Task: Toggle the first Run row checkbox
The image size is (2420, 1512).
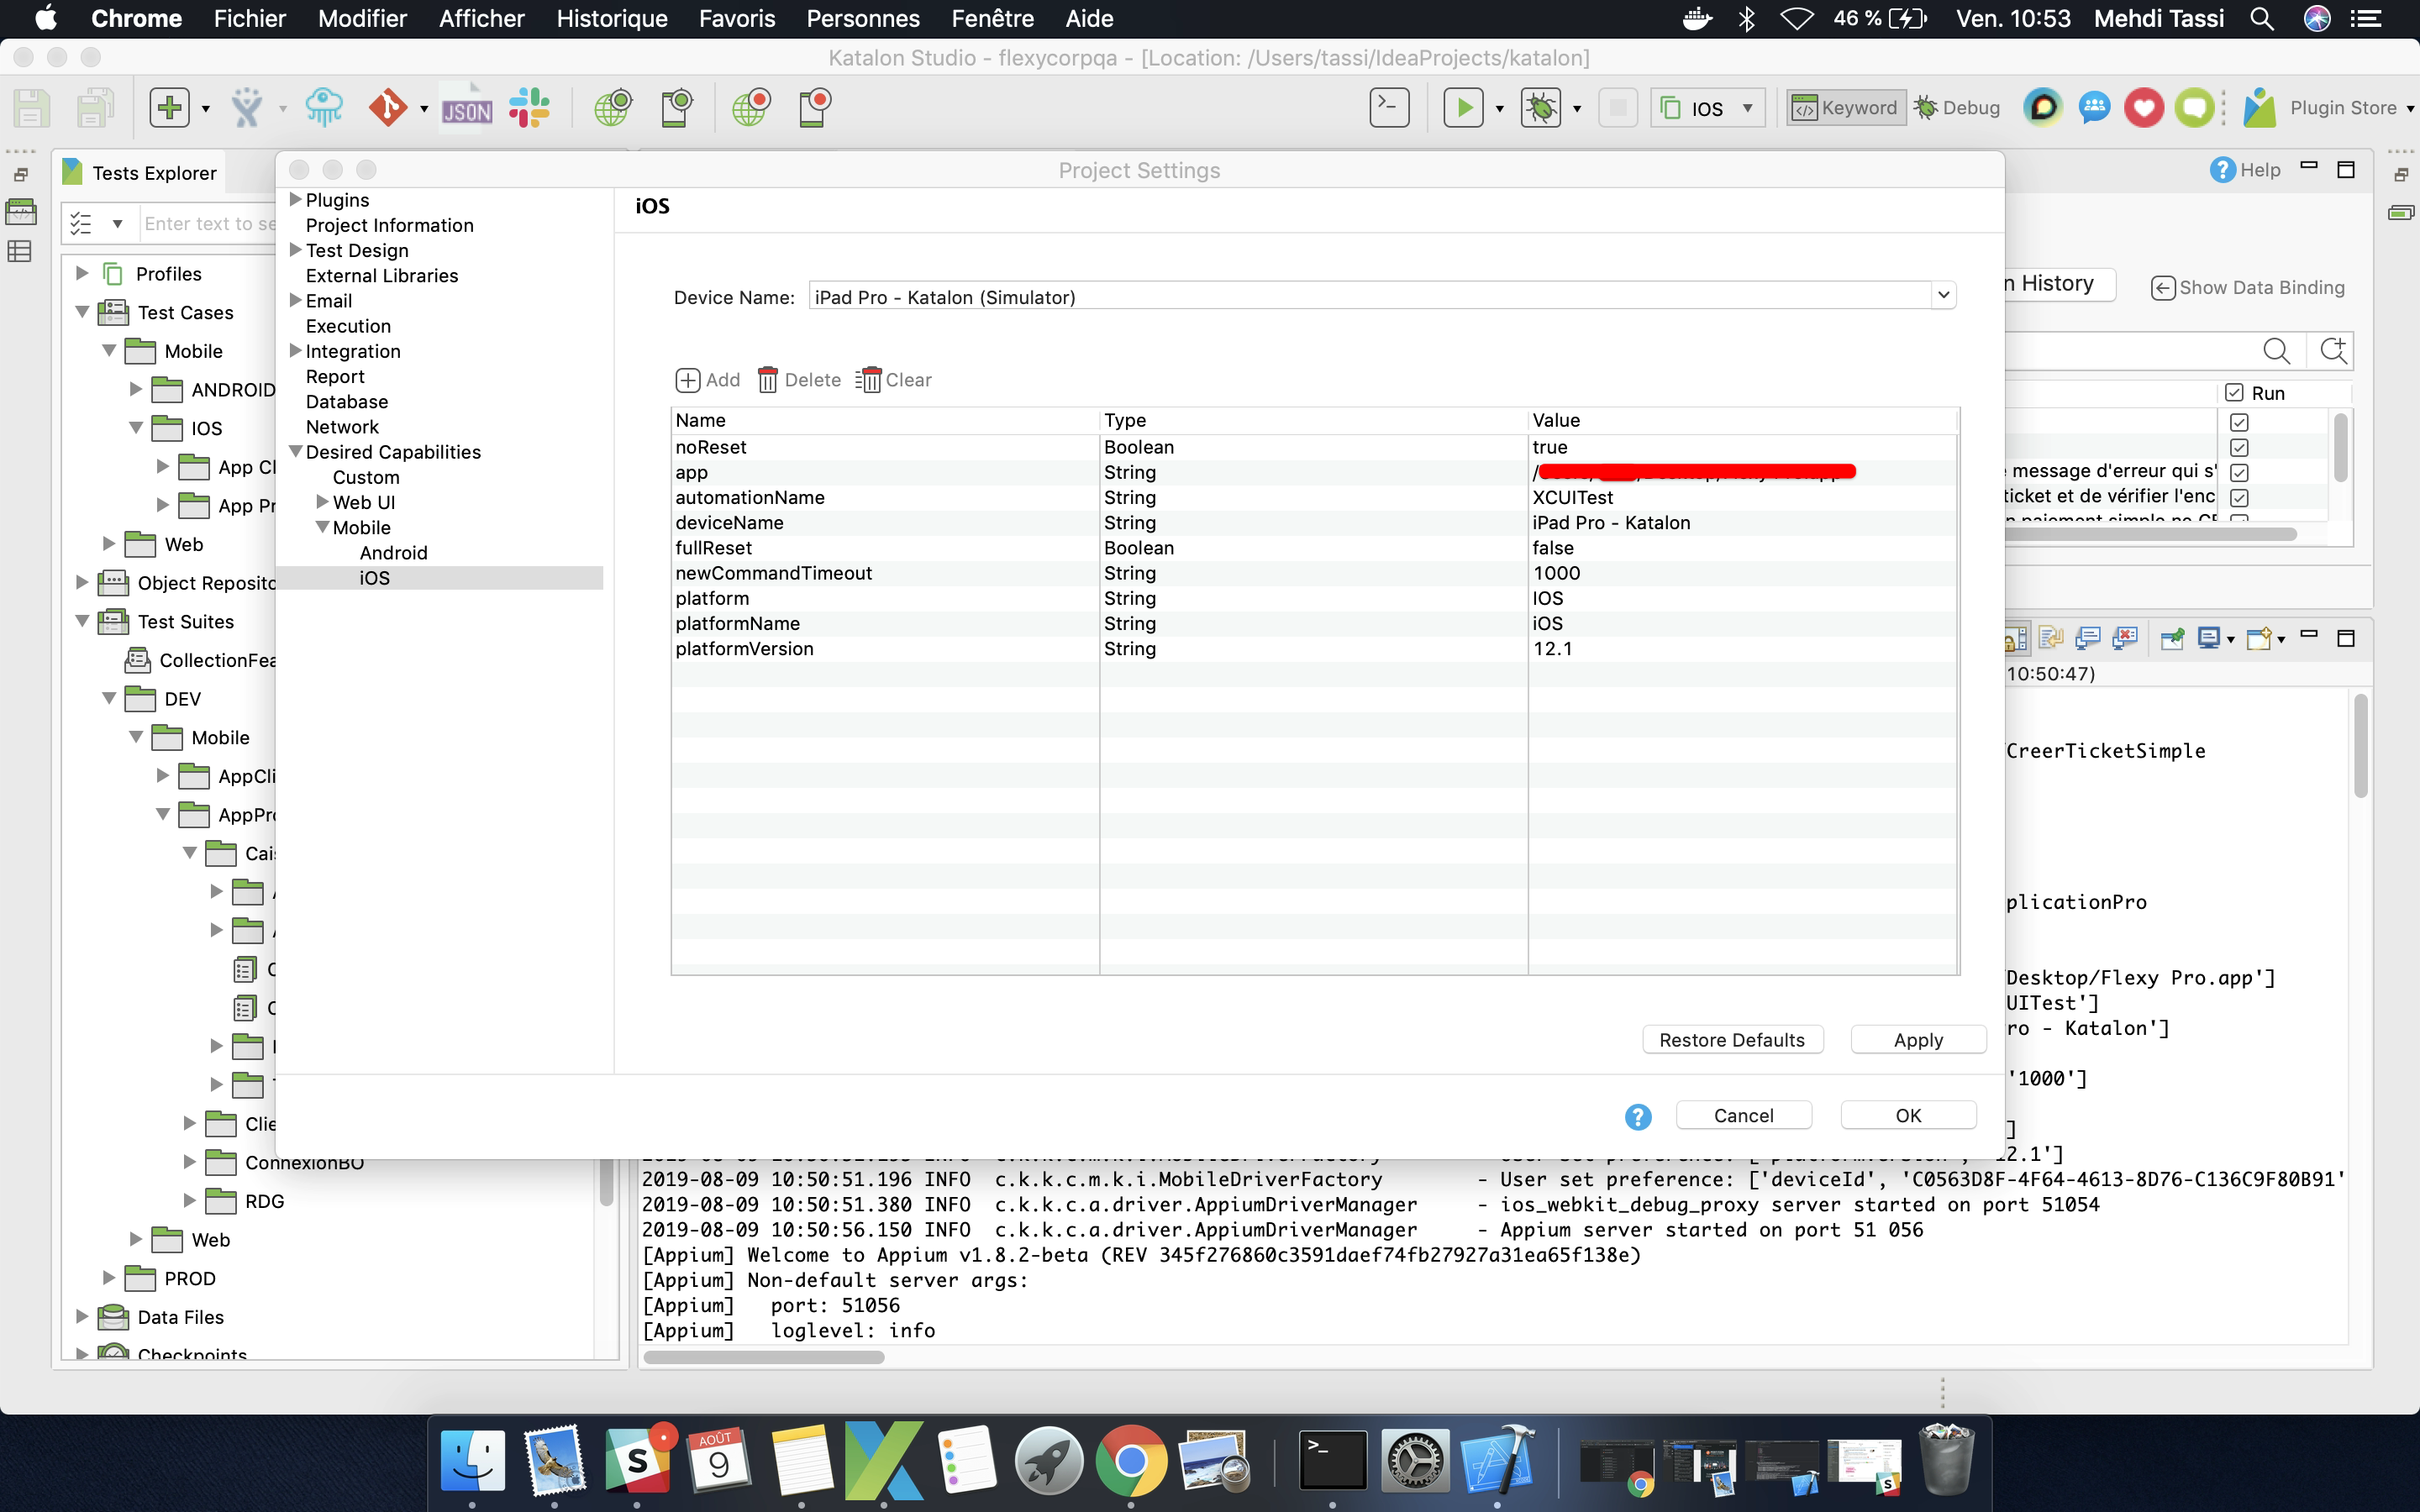Action: pyautogui.click(x=2239, y=422)
